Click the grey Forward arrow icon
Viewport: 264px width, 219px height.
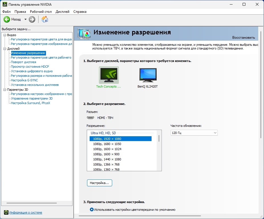(32, 19)
